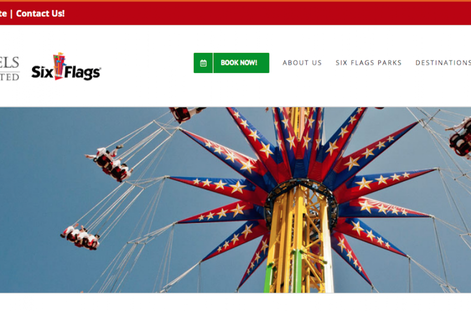Open the DESTINATIONS menu item
The image size is (471, 311).
pos(443,63)
